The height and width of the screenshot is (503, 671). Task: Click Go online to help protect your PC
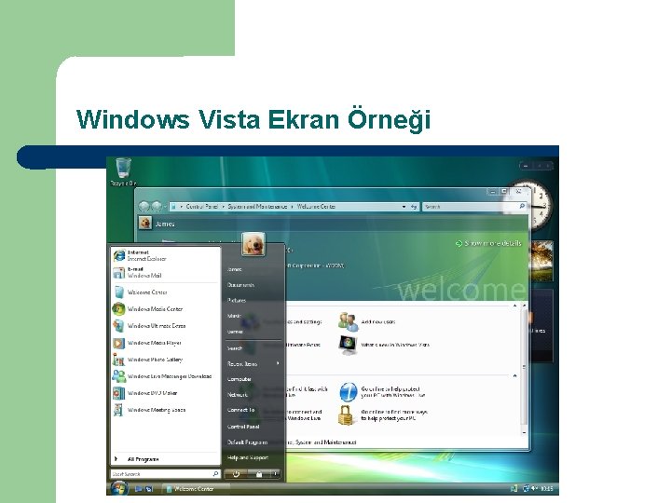point(393,392)
